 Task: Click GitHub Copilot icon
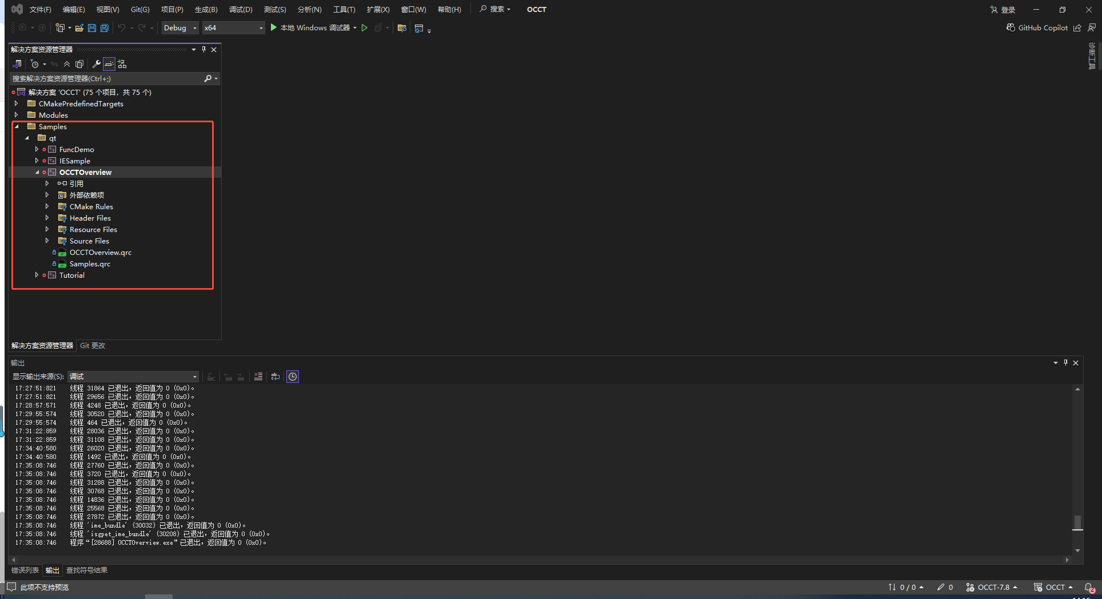click(x=1011, y=27)
